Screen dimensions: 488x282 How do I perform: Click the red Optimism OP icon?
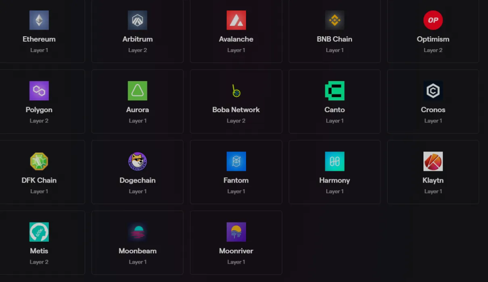(433, 20)
